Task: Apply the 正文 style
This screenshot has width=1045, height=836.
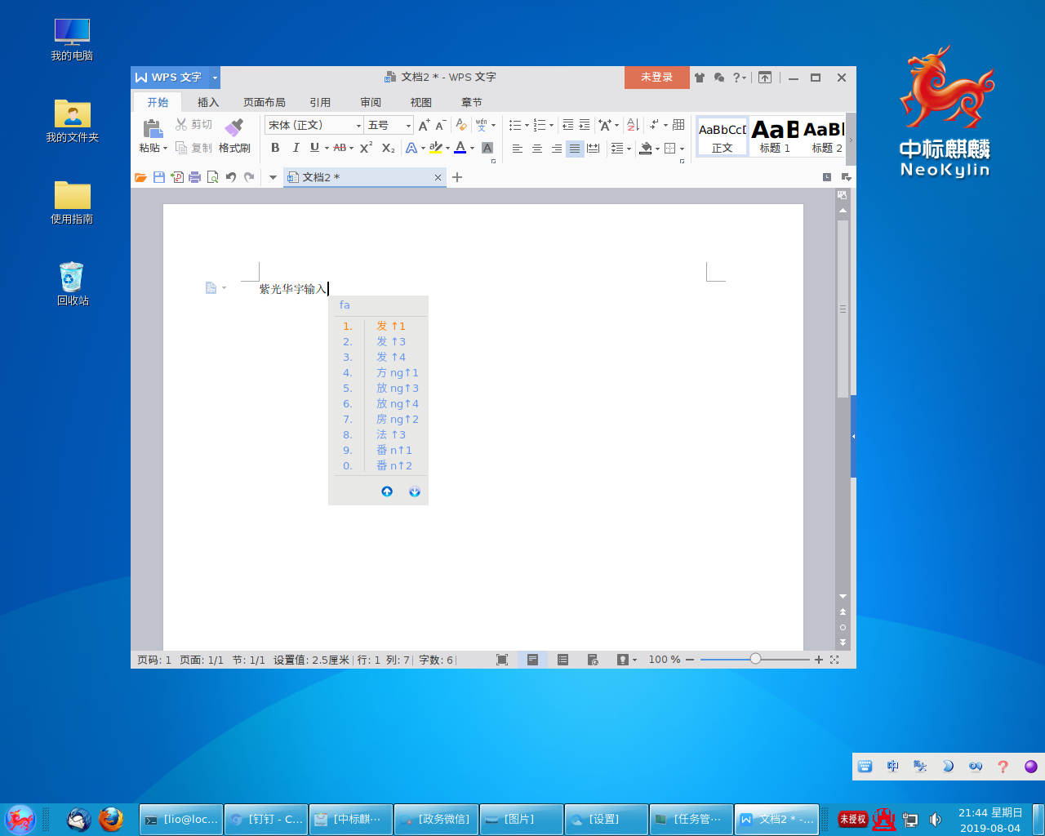Action: click(x=723, y=137)
